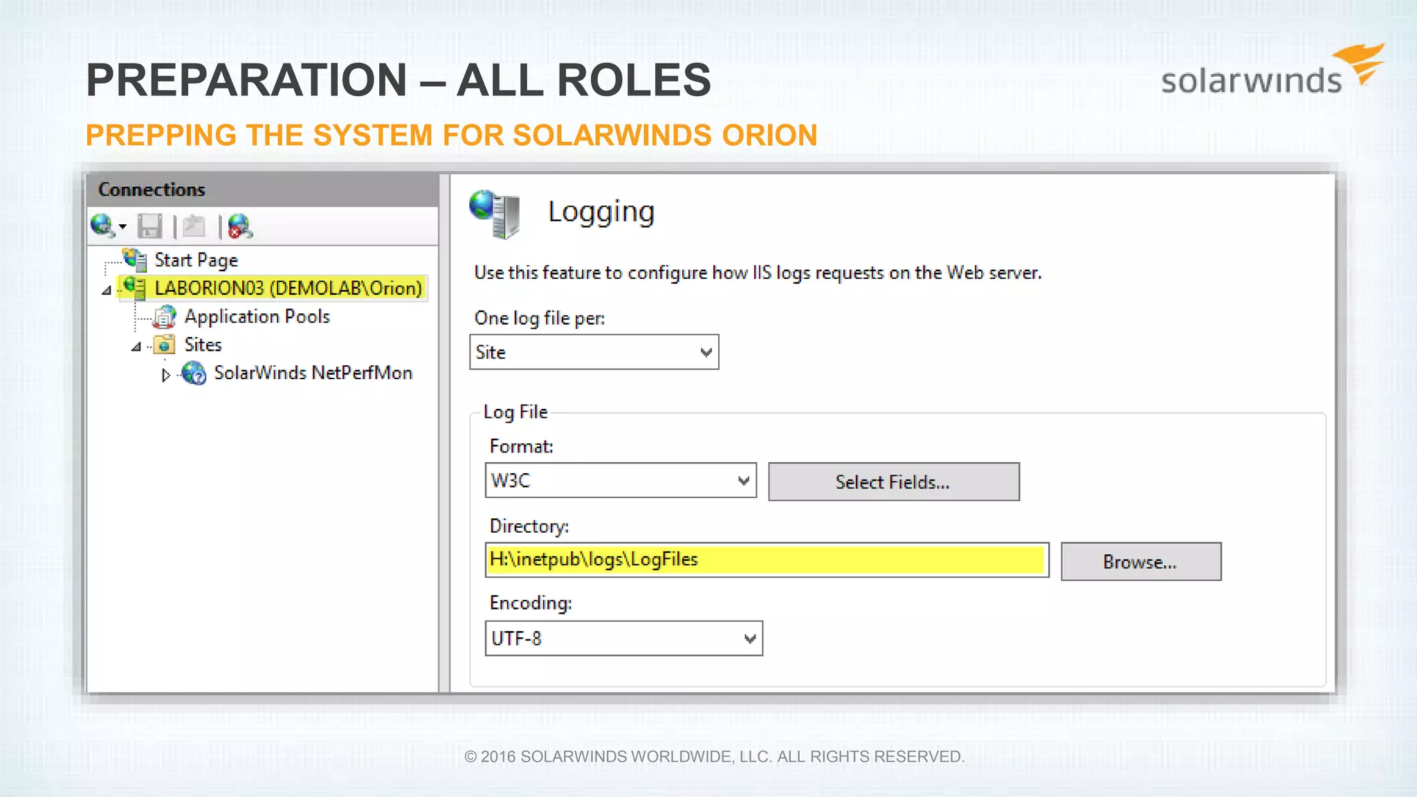1417x797 pixels.
Task: Click the SolarWinds NetPerfMon globe icon
Action: pos(194,374)
